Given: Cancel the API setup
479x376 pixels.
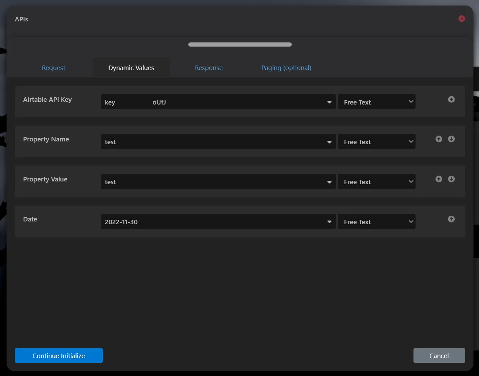Looking at the screenshot, I should [x=439, y=355].
